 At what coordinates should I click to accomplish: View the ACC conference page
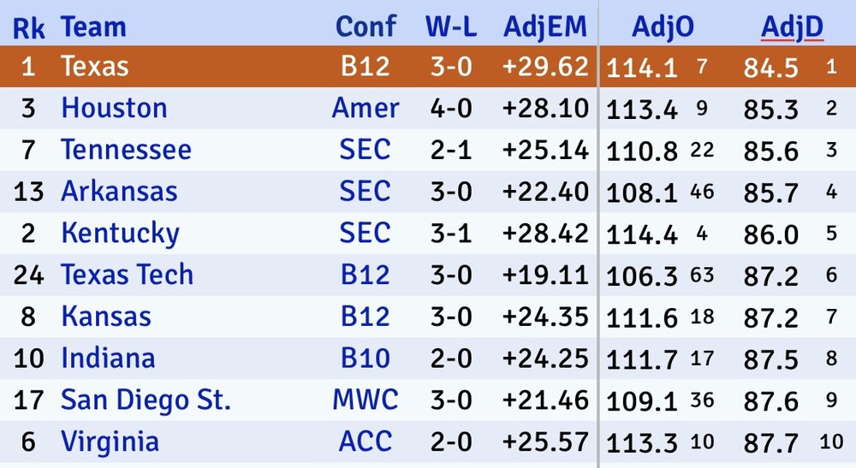[366, 441]
